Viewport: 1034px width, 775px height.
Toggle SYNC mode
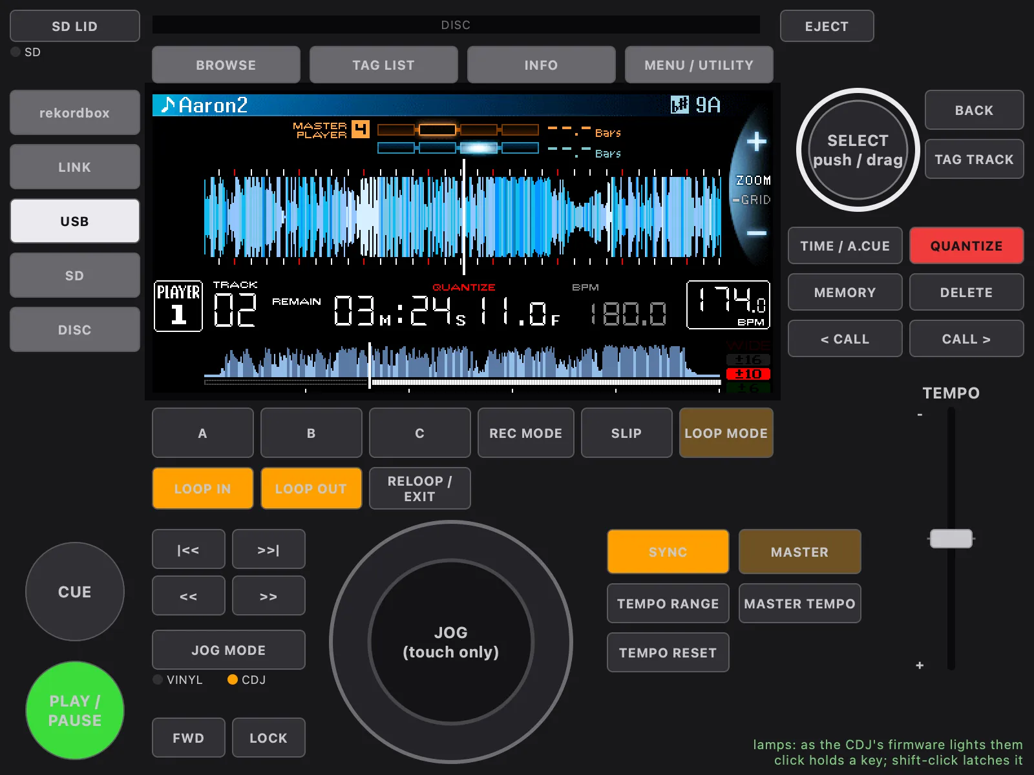point(668,552)
